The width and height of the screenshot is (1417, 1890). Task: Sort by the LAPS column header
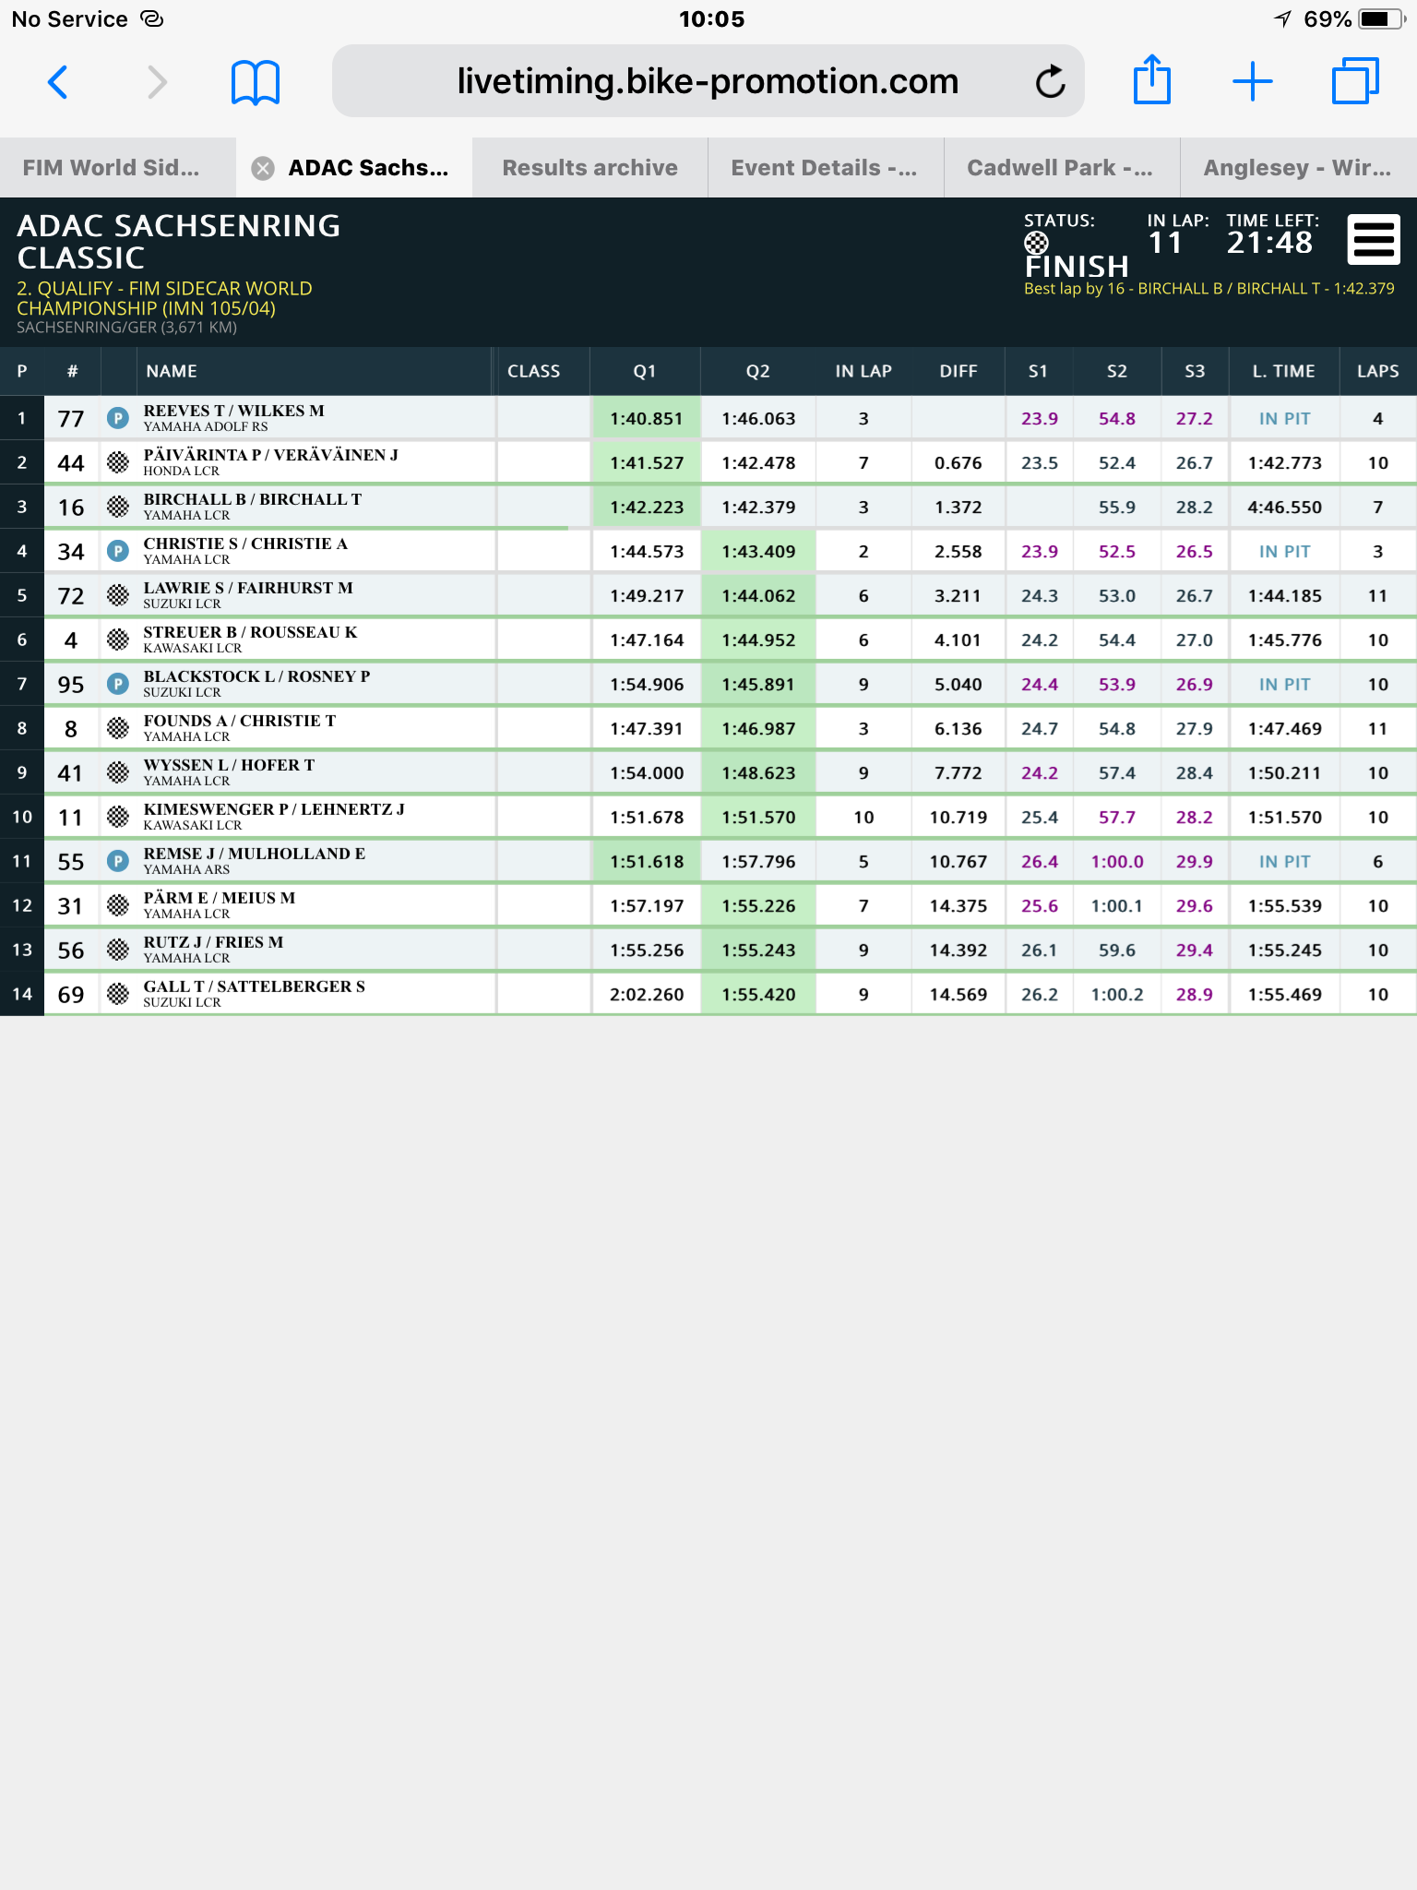coord(1377,371)
